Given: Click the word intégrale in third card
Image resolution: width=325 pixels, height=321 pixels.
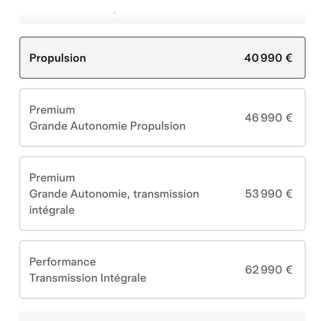Looking at the screenshot, I should 52,210.
